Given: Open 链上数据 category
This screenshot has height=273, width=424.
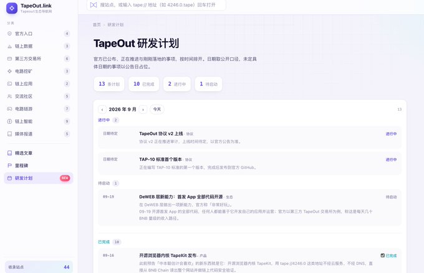Looking at the screenshot, I should pyautogui.click(x=39, y=46).
